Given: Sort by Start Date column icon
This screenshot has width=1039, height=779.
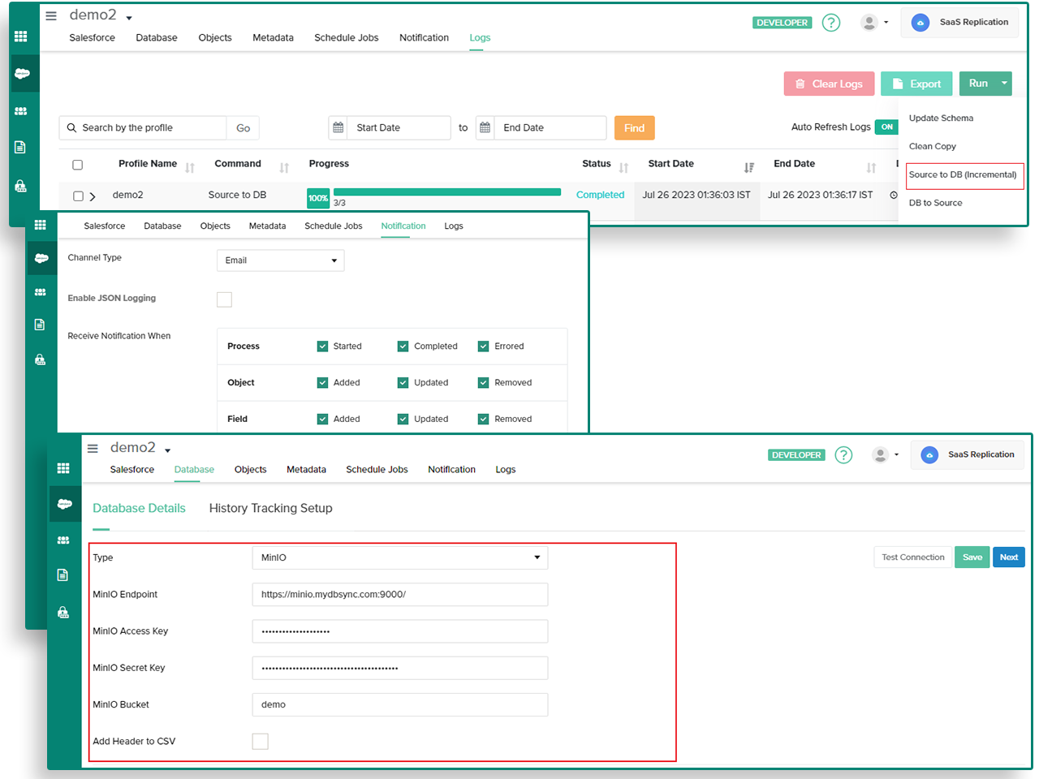Looking at the screenshot, I should click(x=748, y=168).
